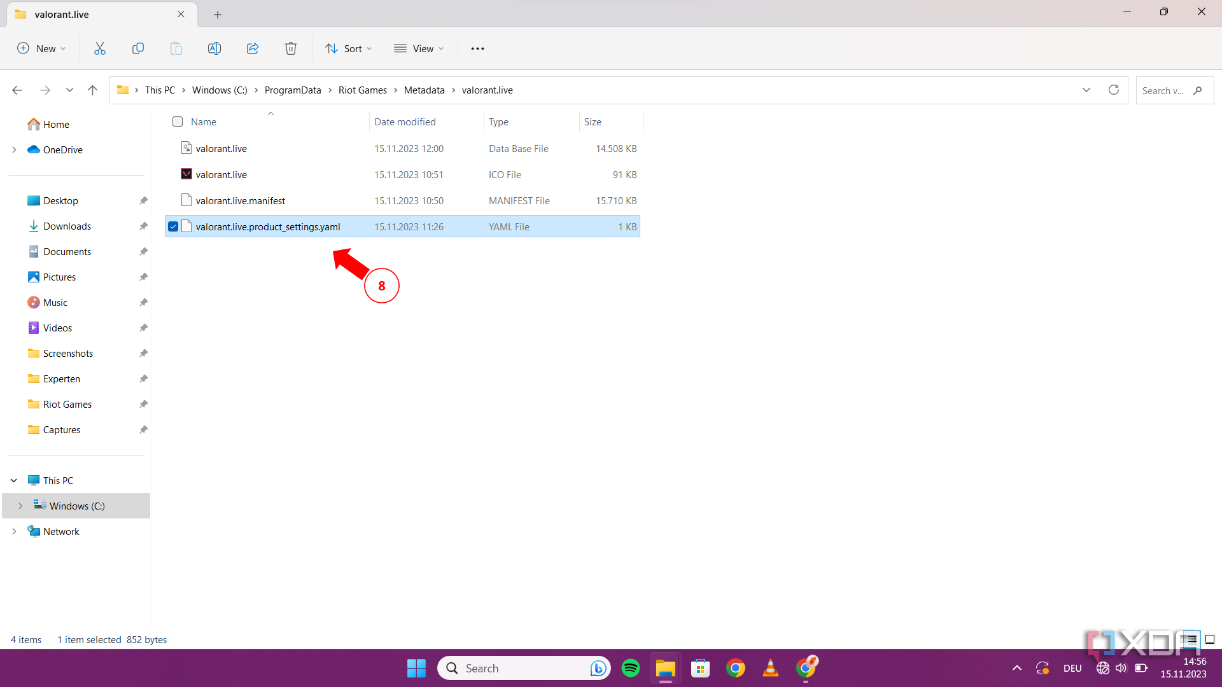Open Spotify from the taskbar
The image size is (1222, 687).
point(631,668)
